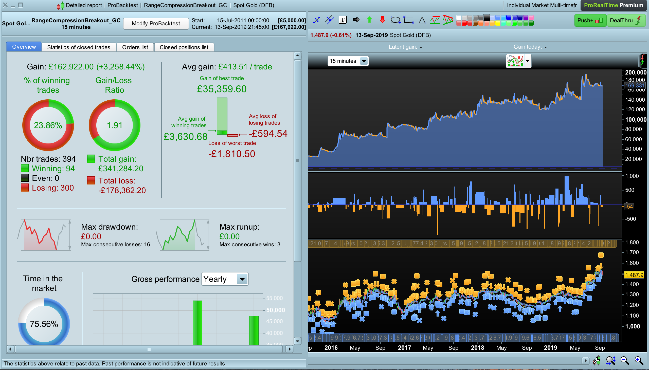Click the report's vertical scrollbar down arrow
Viewport: 649px width, 370px height.
click(297, 341)
